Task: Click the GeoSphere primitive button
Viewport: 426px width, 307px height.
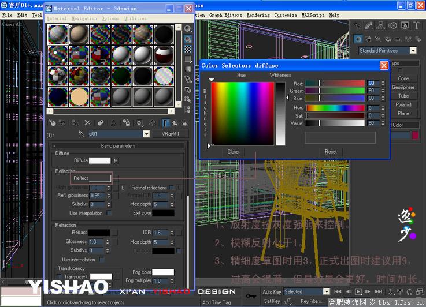Action: pos(403,87)
